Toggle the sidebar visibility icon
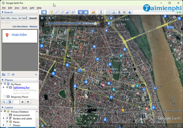183x128 pixels. (44, 12)
